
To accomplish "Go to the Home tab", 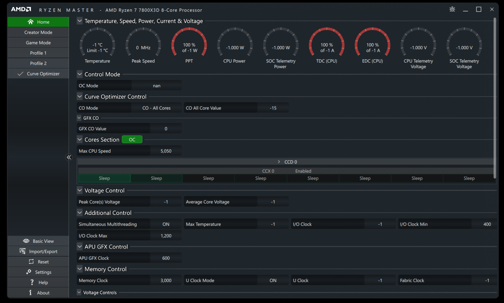I will pyautogui.click(x=38, y=22).
